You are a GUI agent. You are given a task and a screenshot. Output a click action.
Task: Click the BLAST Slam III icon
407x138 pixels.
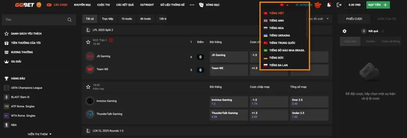click(x=6, y=97)
